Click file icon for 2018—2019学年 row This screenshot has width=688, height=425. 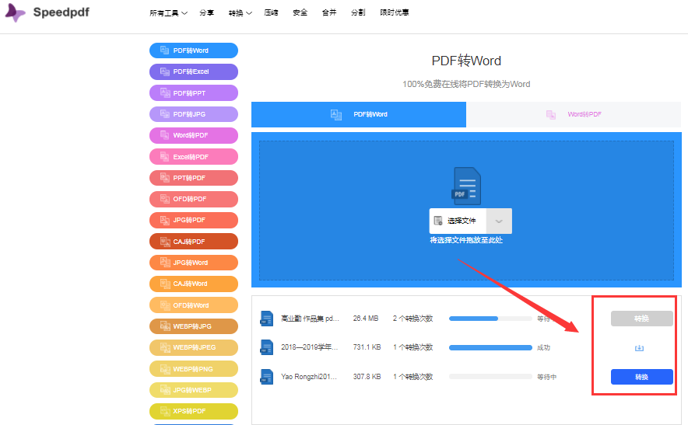tap(266, 347)
